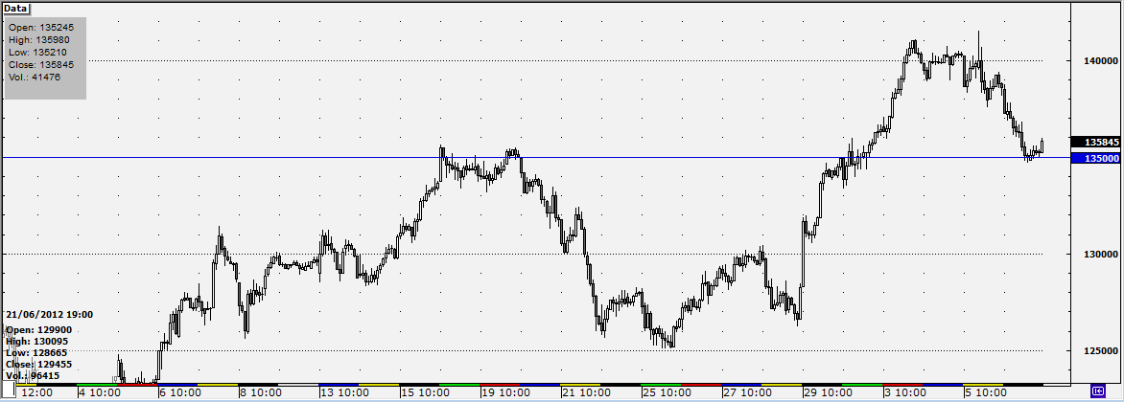
Task: Click 'Vol.: 96415' in the lower readout
Action: (33, 375)
